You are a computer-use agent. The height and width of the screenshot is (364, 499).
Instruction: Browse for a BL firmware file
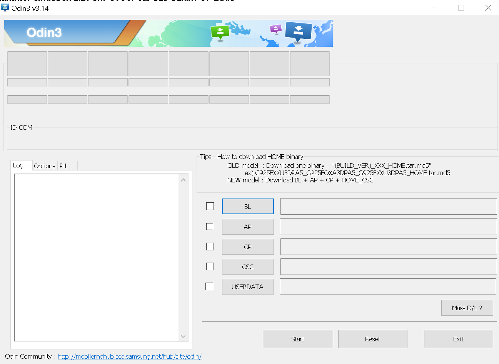(248, 207)
